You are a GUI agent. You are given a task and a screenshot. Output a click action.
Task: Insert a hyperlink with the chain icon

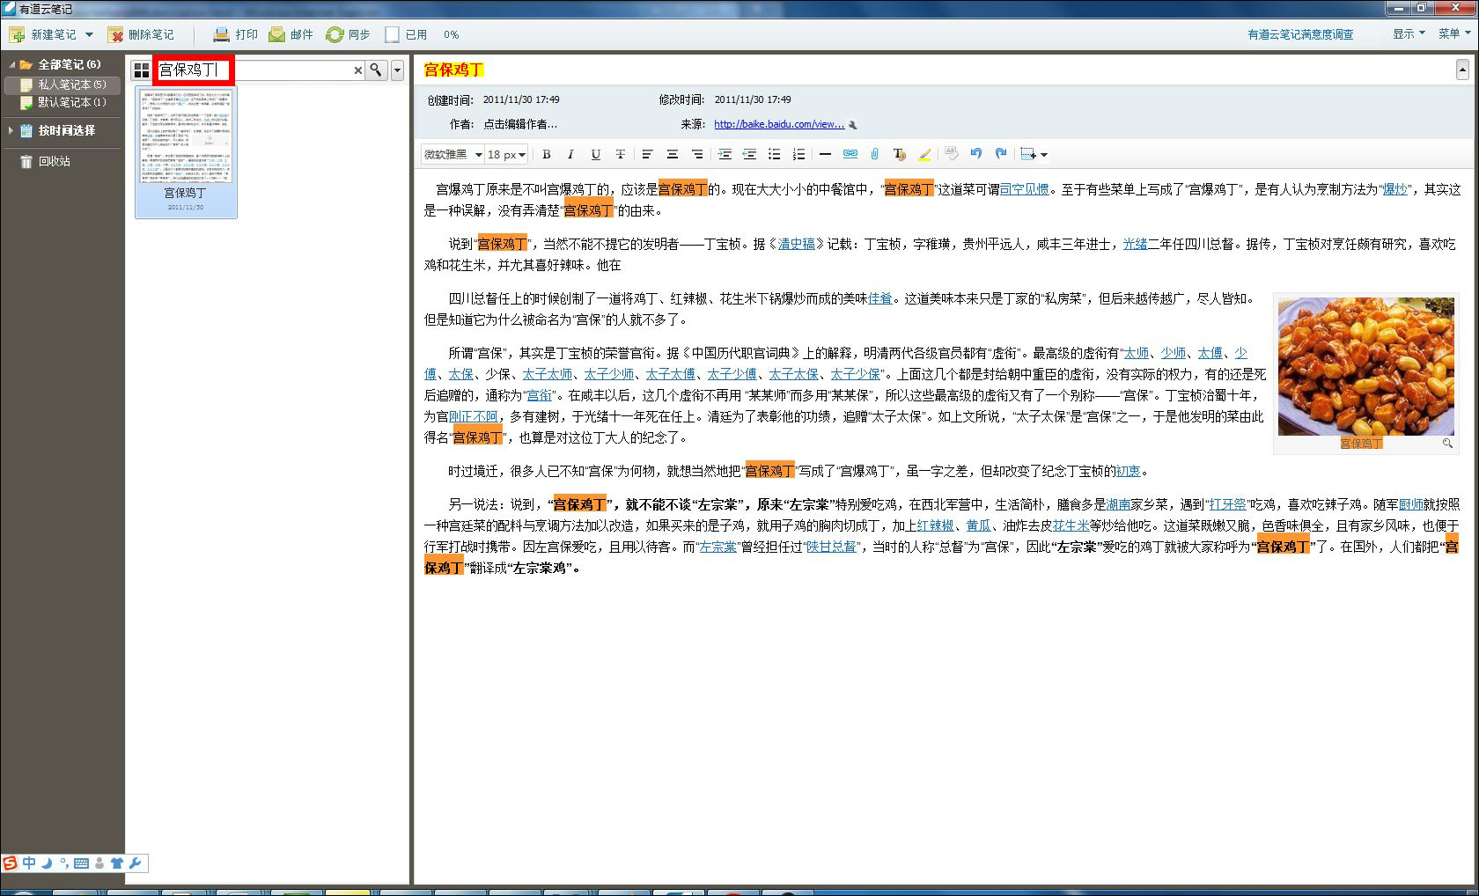(x=849, y=154)
